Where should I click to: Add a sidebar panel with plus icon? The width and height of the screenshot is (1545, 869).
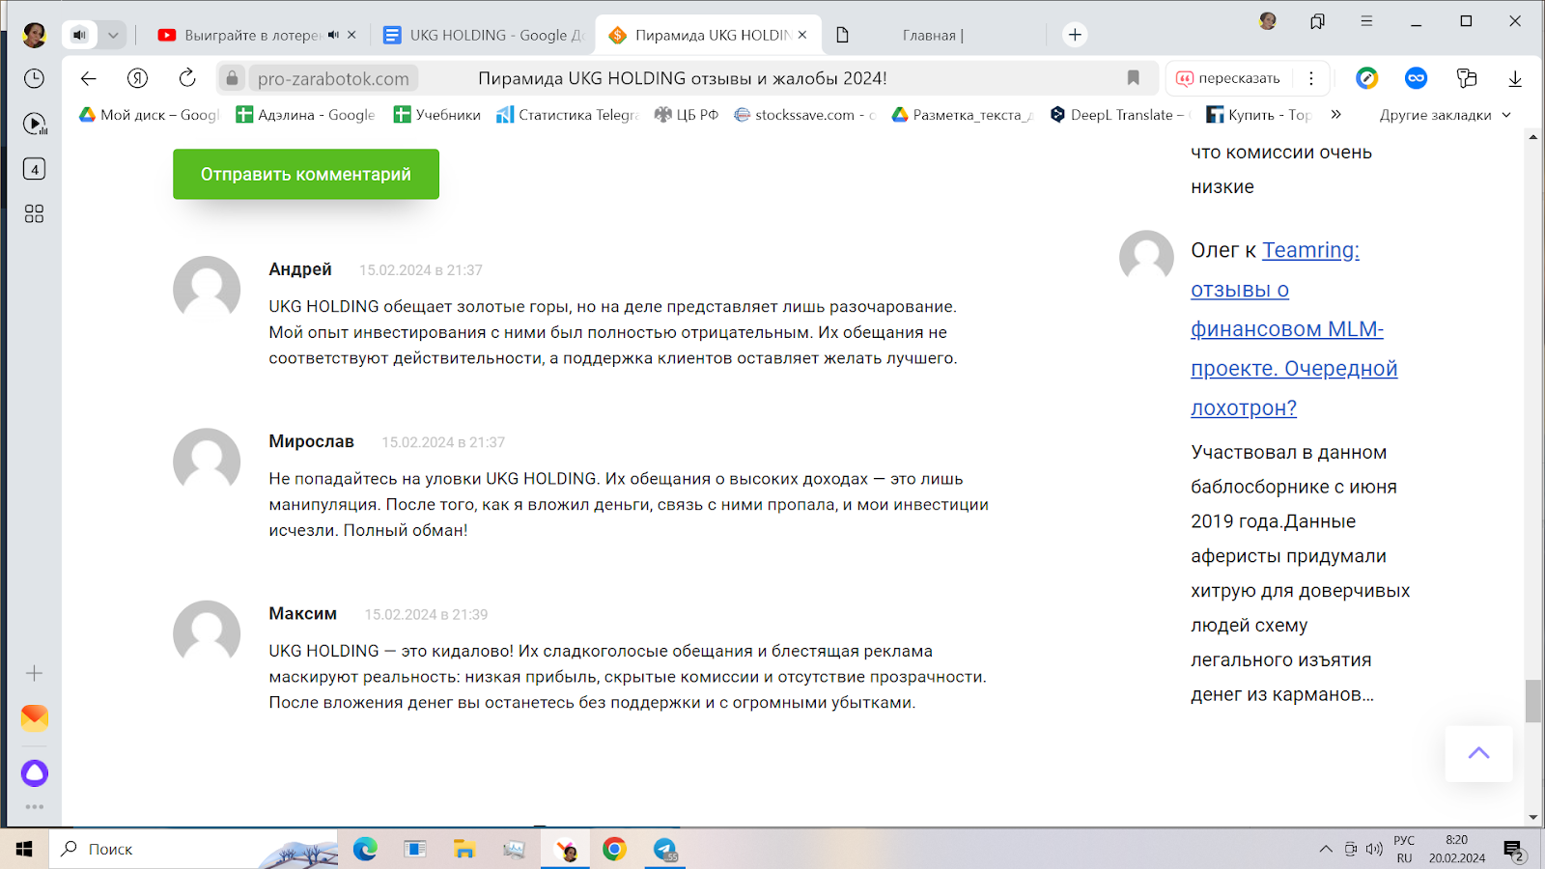coord(34,673)
